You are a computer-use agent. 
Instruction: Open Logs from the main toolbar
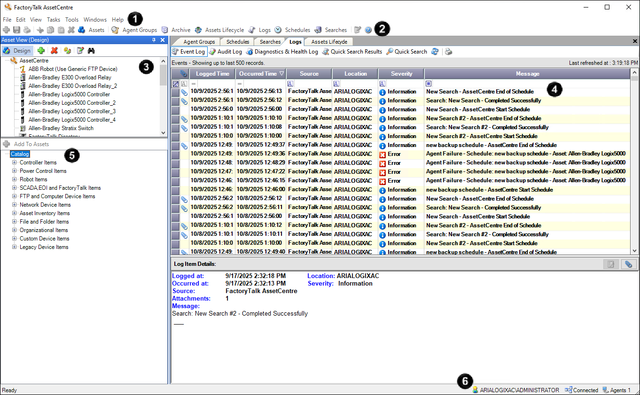pos(260,30)
